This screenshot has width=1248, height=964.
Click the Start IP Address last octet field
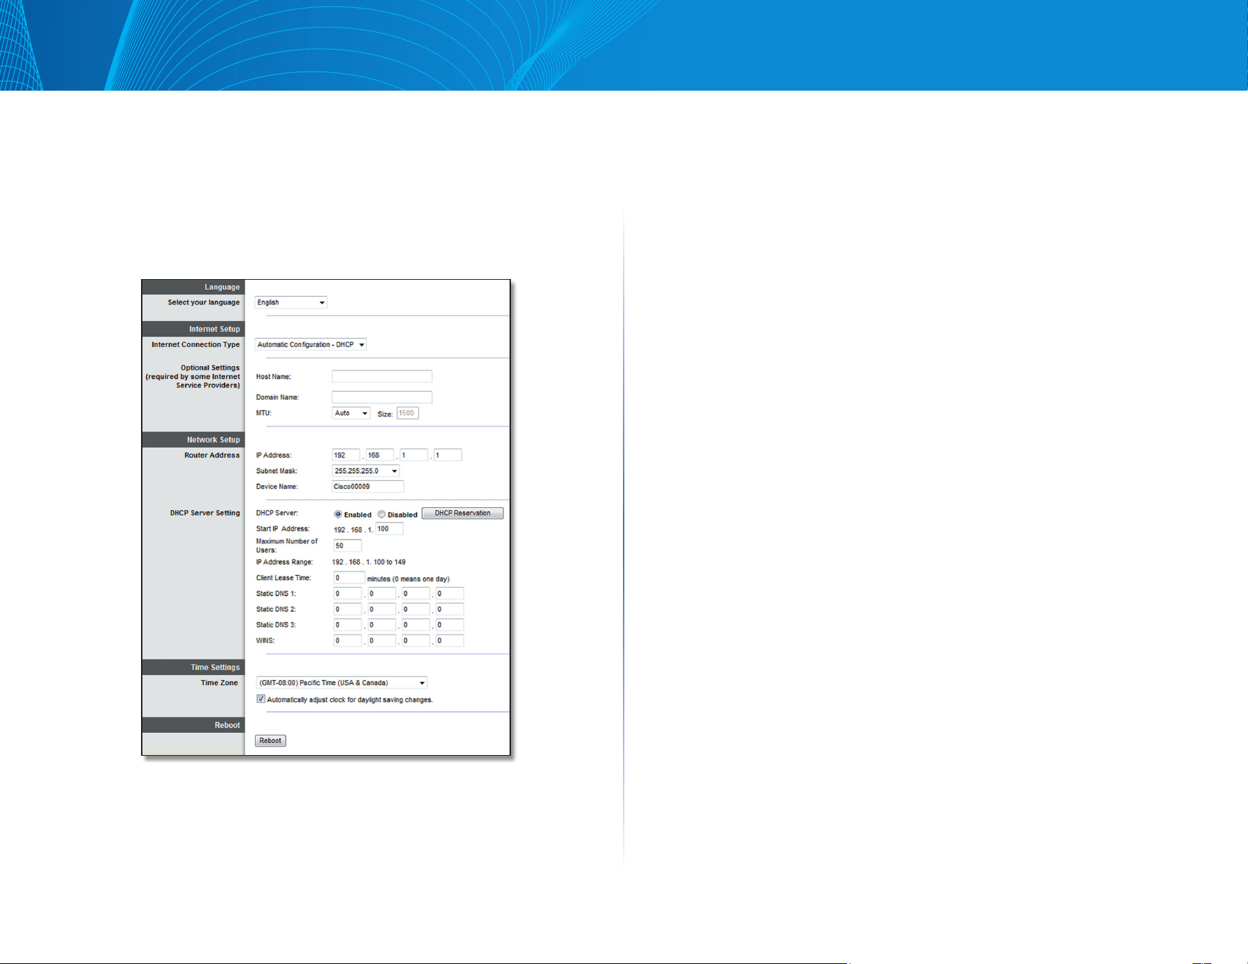389,529
